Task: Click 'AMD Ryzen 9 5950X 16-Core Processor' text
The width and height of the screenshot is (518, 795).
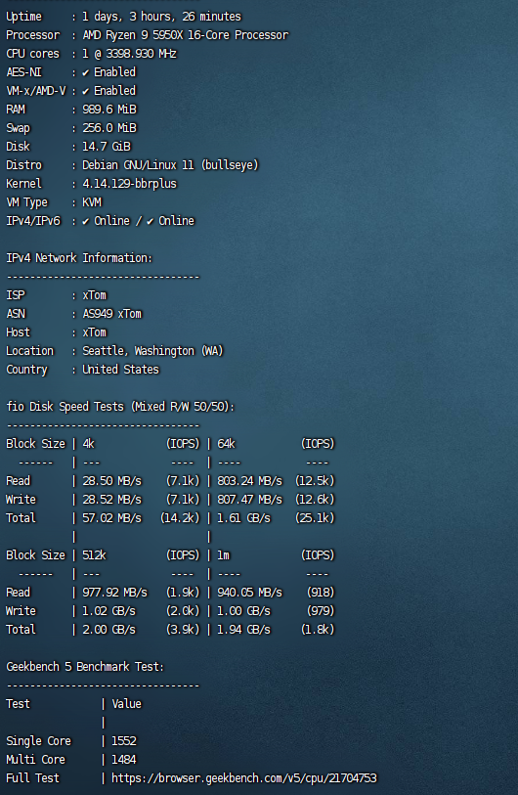Action: pos(185,35)
